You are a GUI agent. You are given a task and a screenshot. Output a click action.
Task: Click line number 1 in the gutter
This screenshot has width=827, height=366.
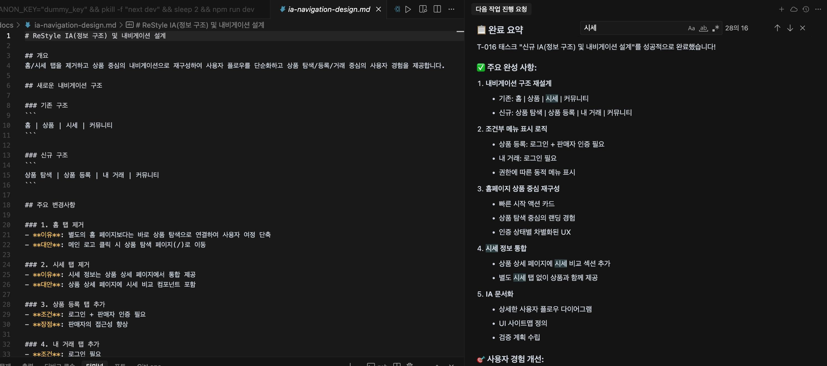[8, 36]
